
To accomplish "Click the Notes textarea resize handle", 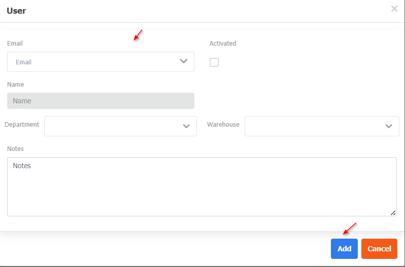I will click(393, 213).
